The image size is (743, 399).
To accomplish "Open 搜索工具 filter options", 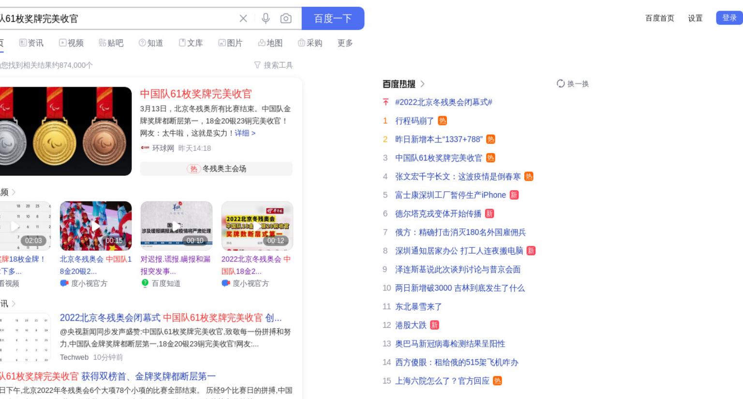I will [x=273, y=65].
